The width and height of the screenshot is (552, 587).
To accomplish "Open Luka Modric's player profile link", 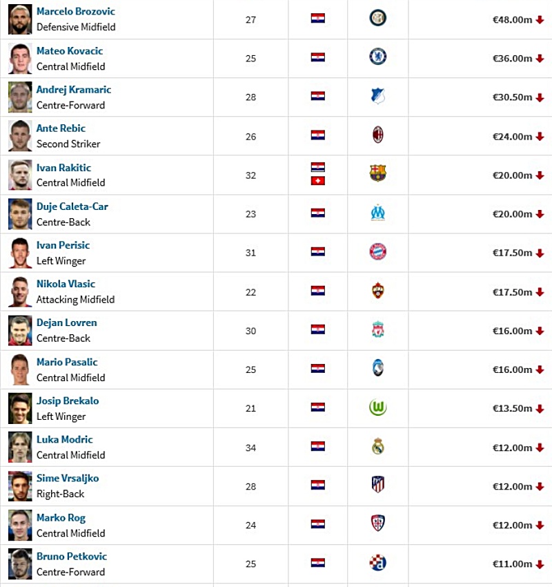I will [x=64, y=439].
